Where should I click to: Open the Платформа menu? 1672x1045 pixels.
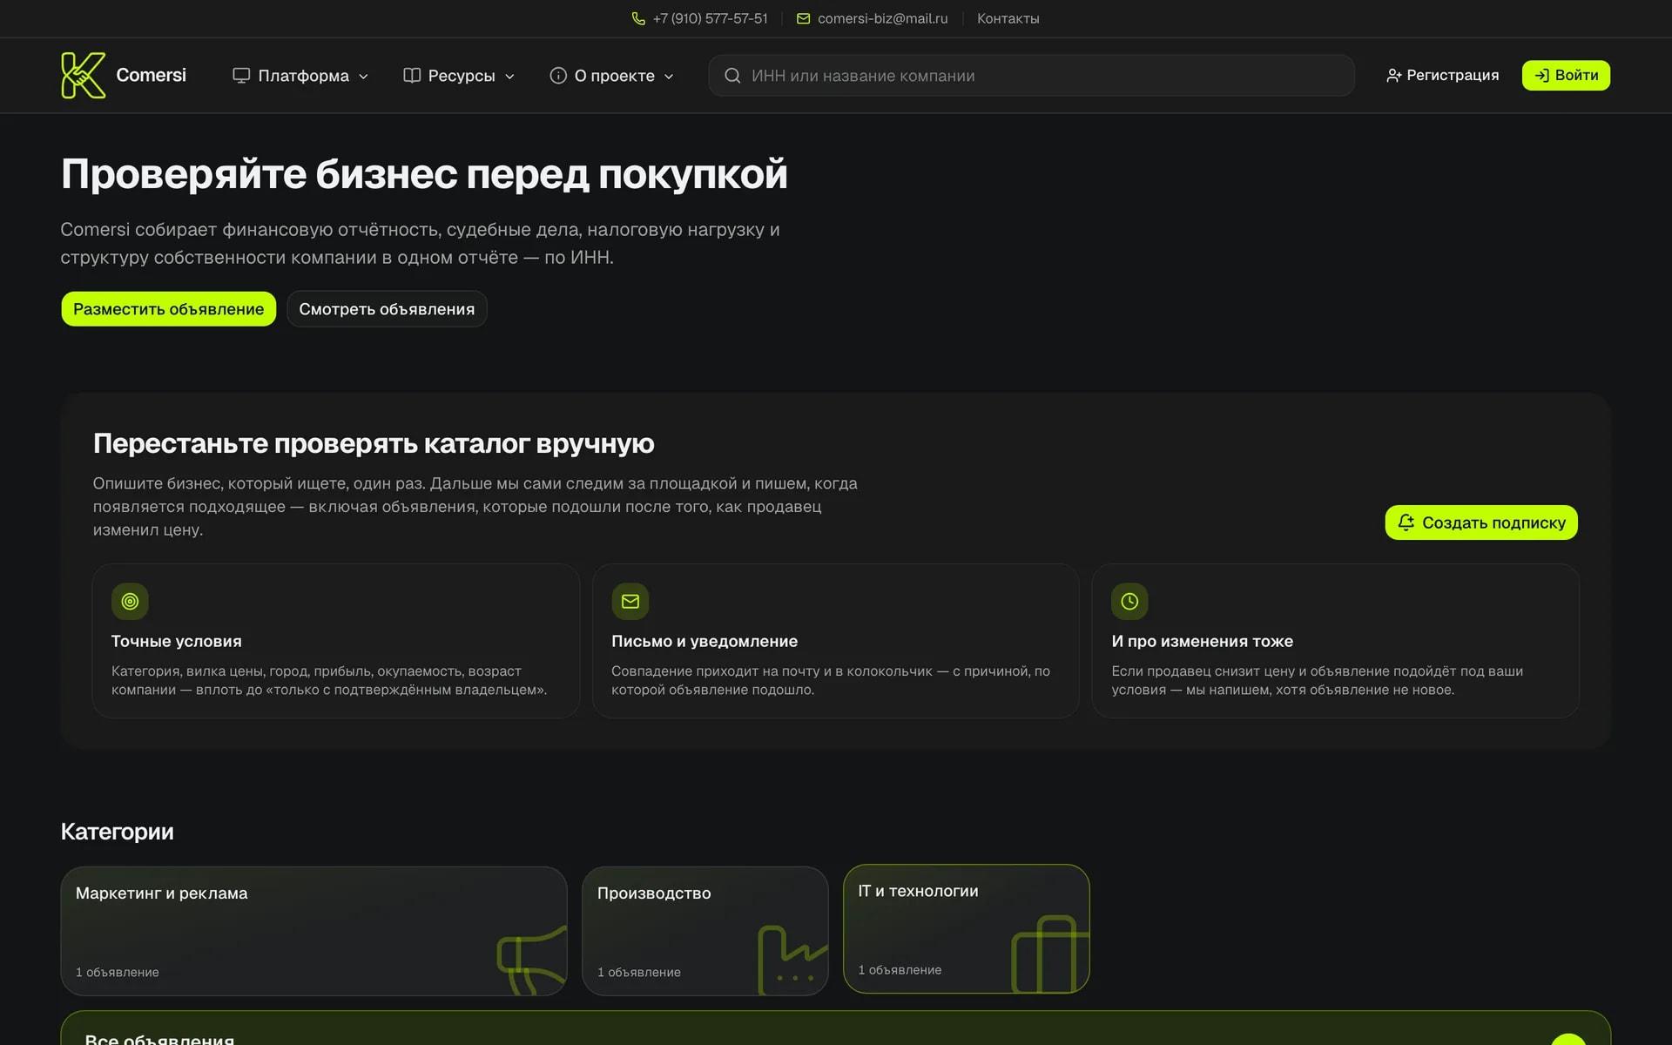[x=300, y=76]
